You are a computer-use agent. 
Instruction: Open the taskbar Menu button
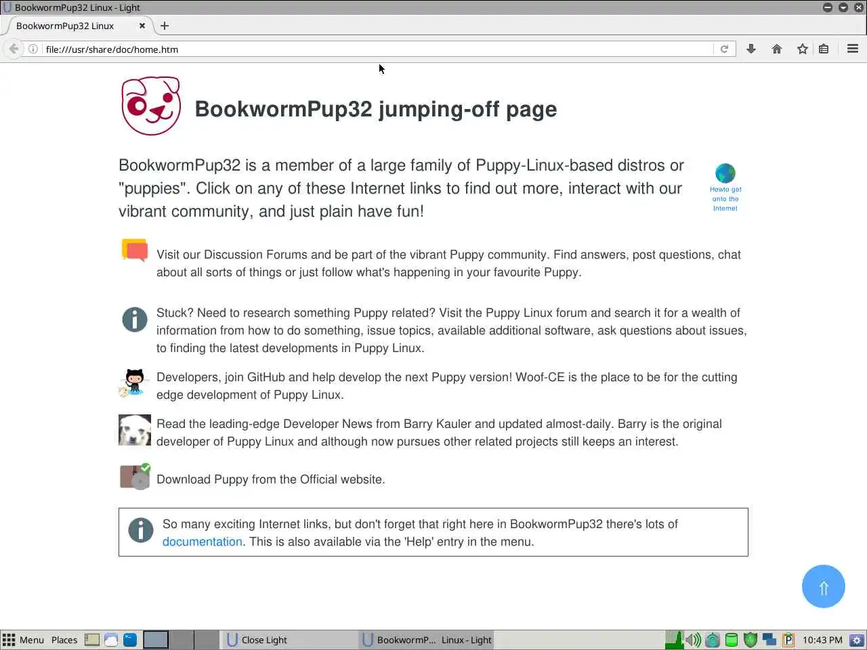(x=31, y=640)
